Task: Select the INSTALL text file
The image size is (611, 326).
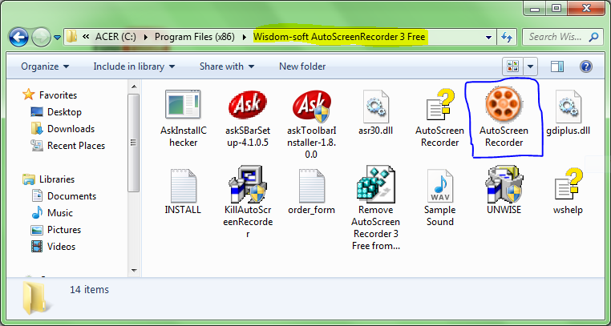Action: click(183, 185)
